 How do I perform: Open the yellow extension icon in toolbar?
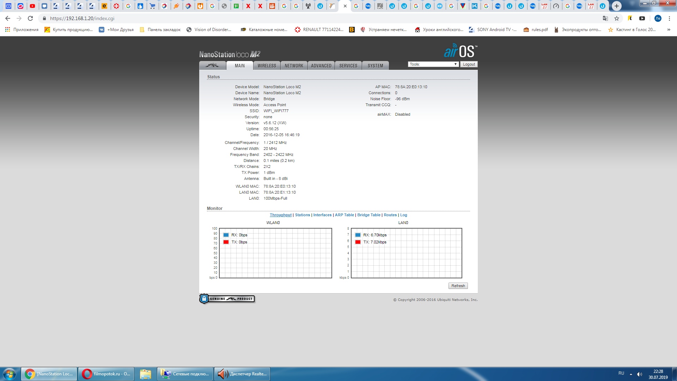pyautogui.click(x=630, y=18)
